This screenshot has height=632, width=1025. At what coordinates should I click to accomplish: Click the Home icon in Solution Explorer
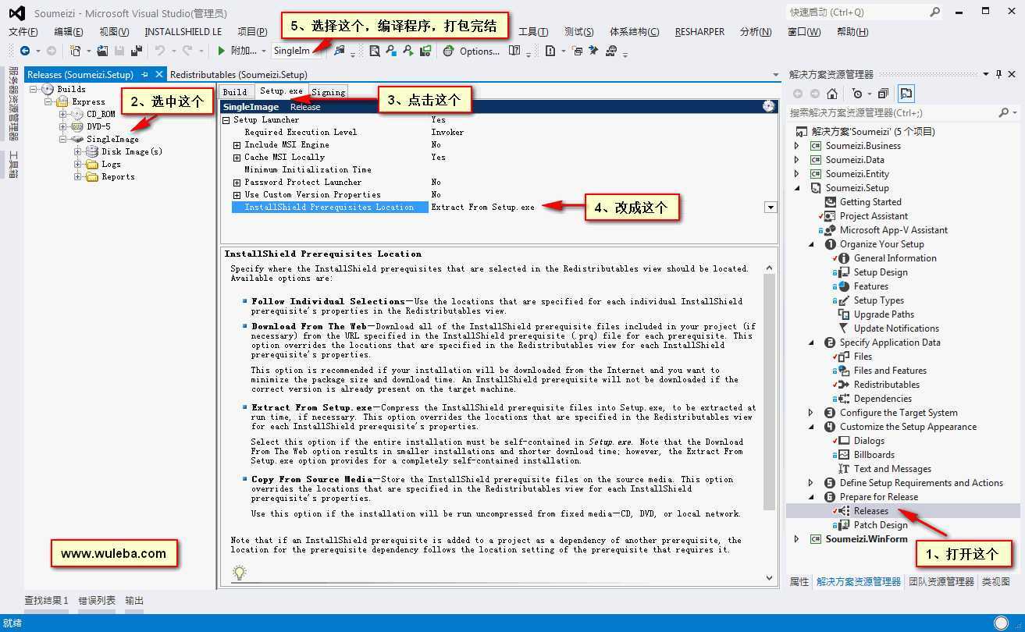coord(832,94)
